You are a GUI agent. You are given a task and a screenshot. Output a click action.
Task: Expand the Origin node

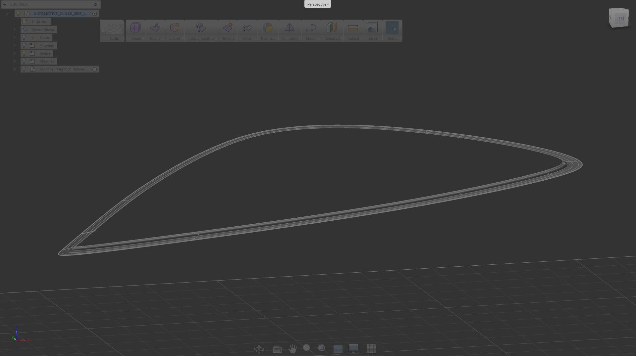point(15,37)
